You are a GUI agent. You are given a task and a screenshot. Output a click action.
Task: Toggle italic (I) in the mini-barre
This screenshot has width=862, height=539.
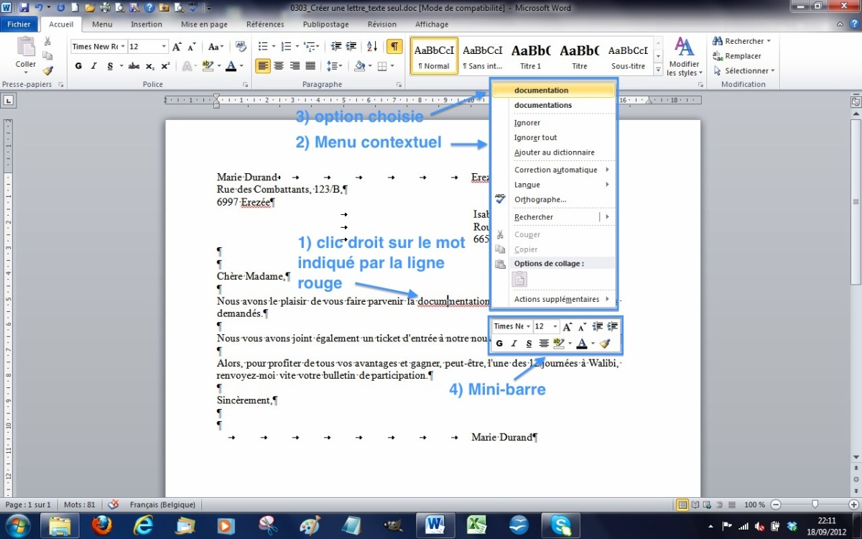[x=514, y=344]
